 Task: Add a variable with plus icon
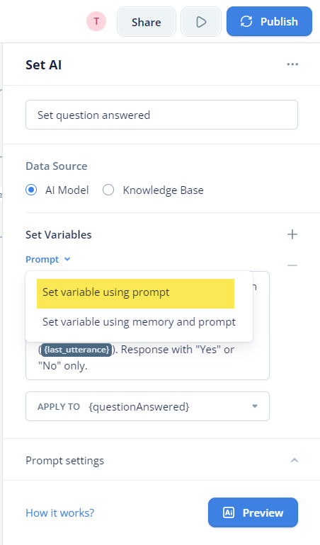[292, 234]
